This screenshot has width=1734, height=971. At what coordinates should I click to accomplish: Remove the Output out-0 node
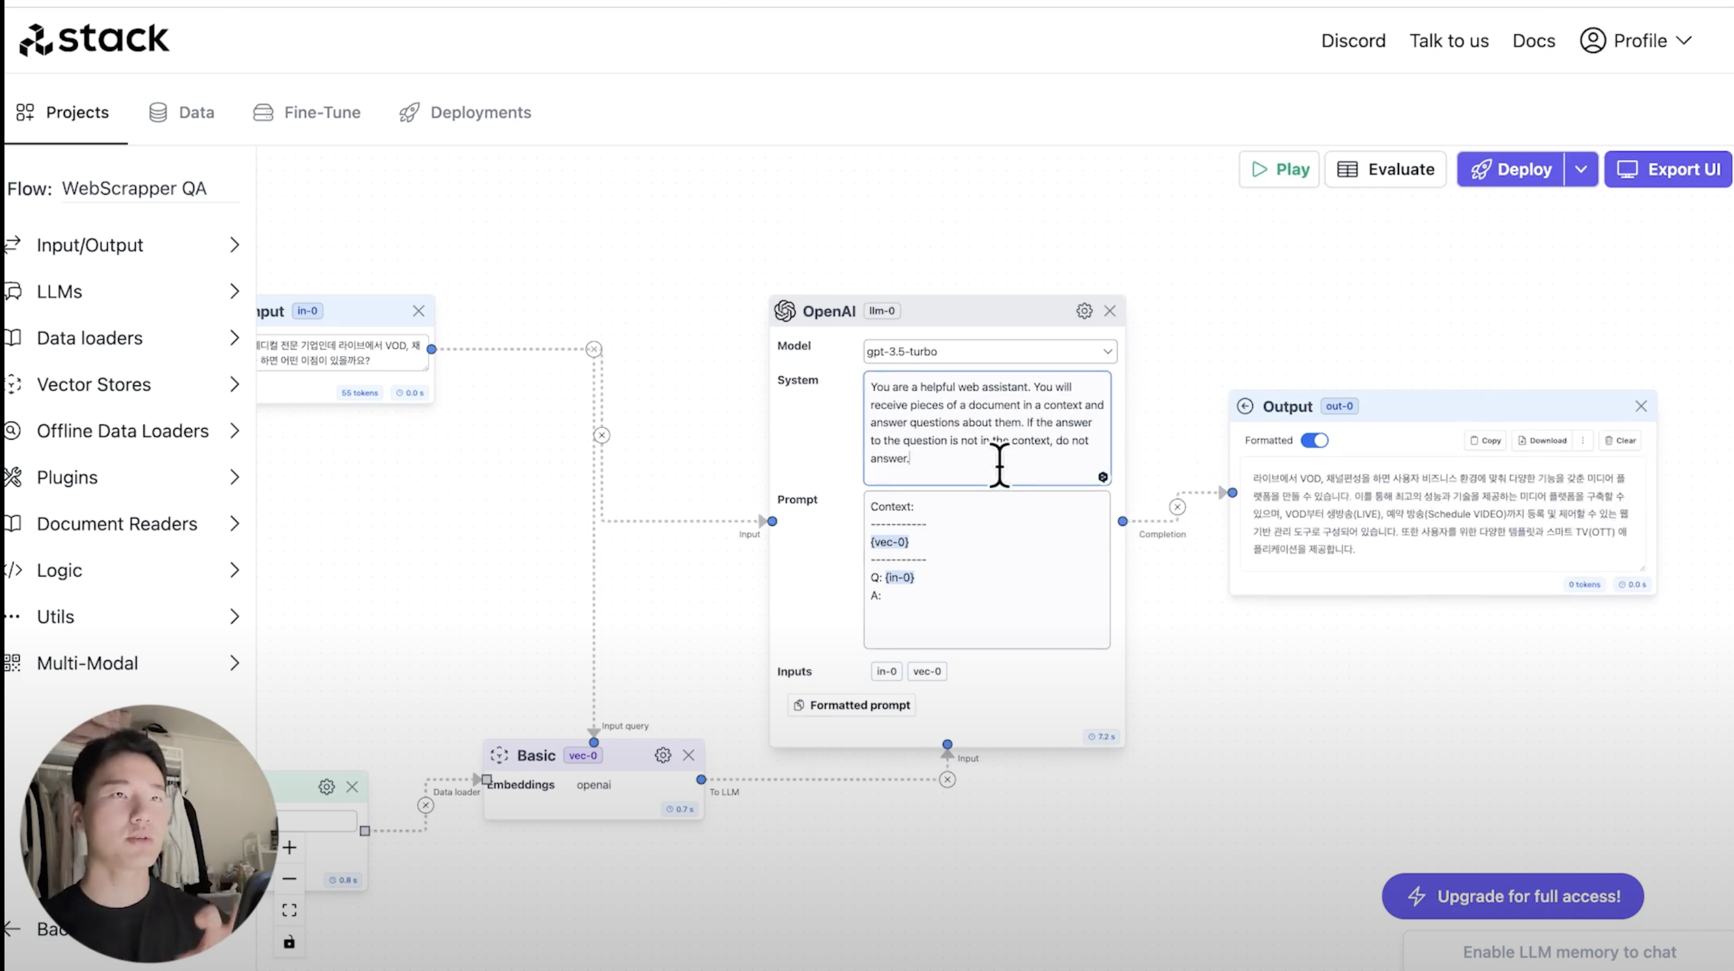tap(1641, 406)
